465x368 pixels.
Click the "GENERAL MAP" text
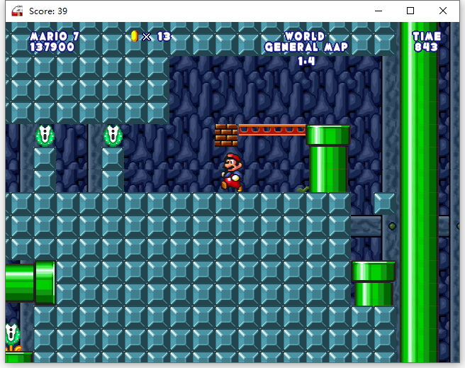tap(306, 47)
